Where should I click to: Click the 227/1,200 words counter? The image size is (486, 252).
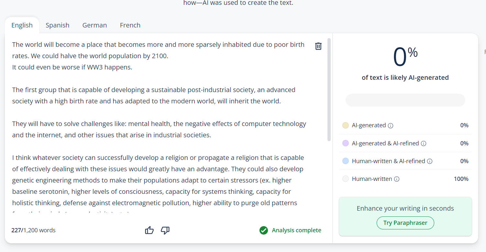point(33,230)
